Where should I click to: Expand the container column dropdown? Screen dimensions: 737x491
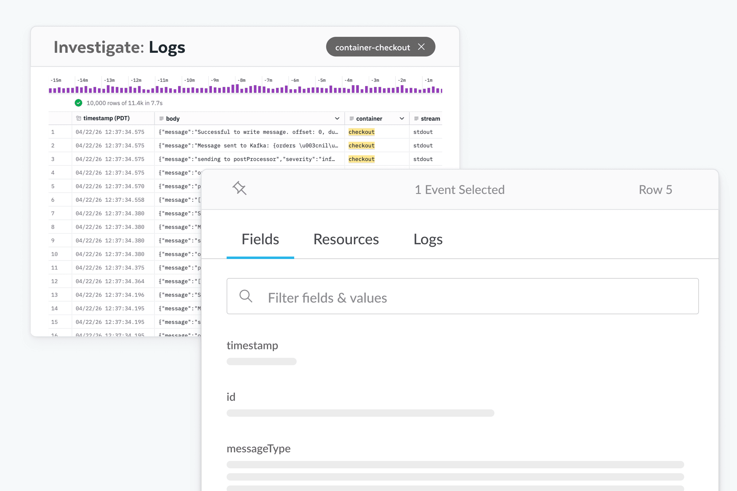402,118
